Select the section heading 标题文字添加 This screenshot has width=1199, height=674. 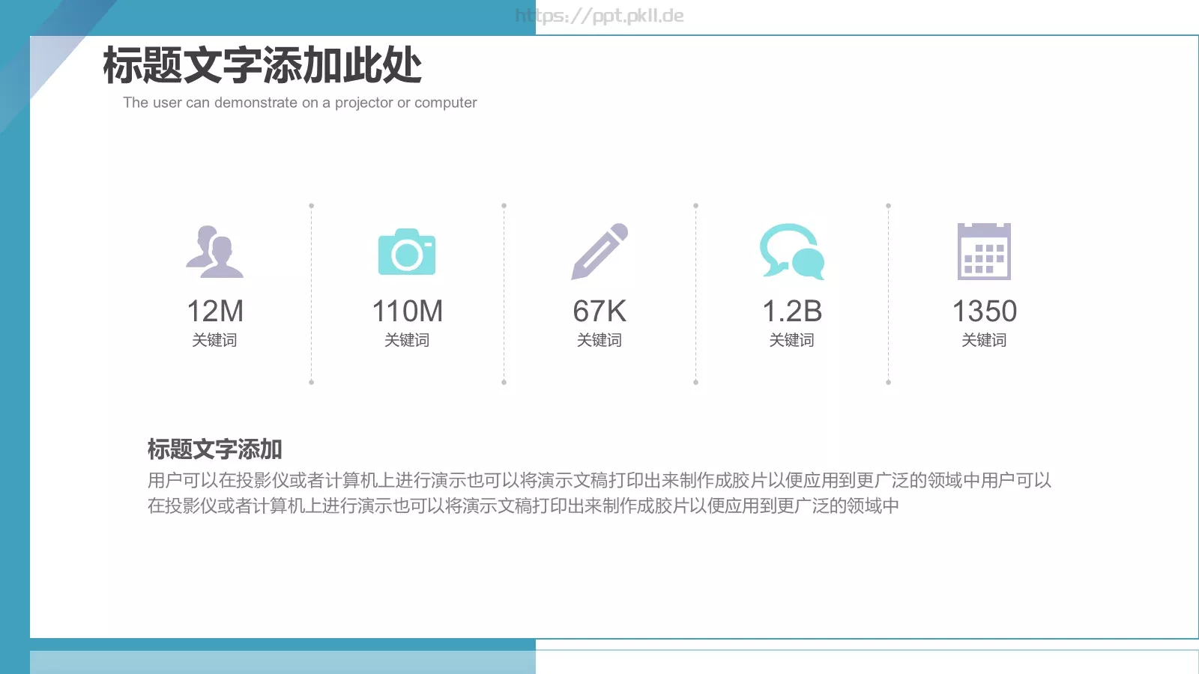pyautogui.click(x=215, y=449)
